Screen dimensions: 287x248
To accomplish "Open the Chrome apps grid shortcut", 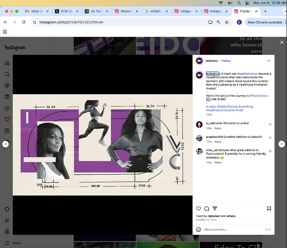I will [x=5, y=32].
